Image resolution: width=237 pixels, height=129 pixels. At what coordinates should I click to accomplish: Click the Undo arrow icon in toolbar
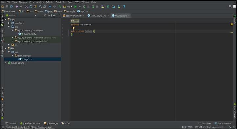[17, 7]
